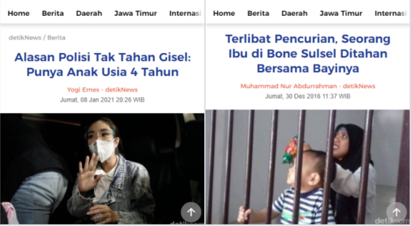Open Berita in left navigation bar
The height and width of the screenshot is (226, 411).
[53, 13]
